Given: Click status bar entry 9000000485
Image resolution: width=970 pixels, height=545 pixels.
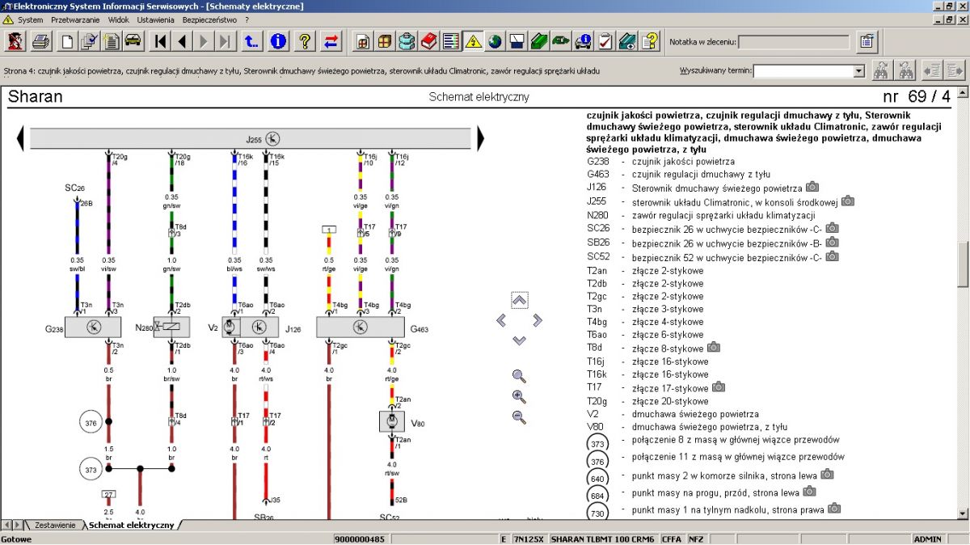Looking at the screenshot, I should 360,539.
